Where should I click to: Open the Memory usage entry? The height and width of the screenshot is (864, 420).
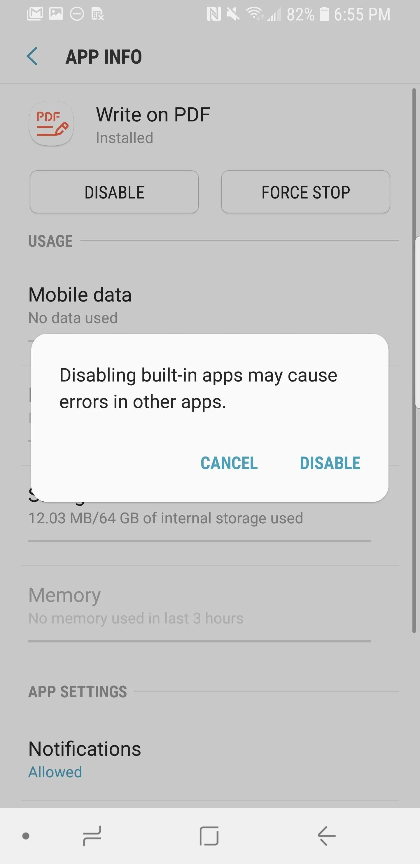coord(210,605)
